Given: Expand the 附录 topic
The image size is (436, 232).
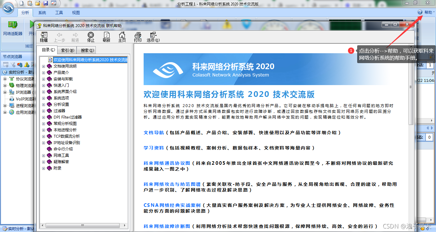Looking at the screenshot, I should click(x=43, y=168).
